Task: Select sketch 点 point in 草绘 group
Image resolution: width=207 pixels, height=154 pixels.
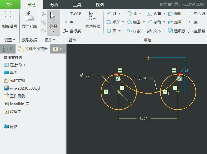Action: pos(193,22)
